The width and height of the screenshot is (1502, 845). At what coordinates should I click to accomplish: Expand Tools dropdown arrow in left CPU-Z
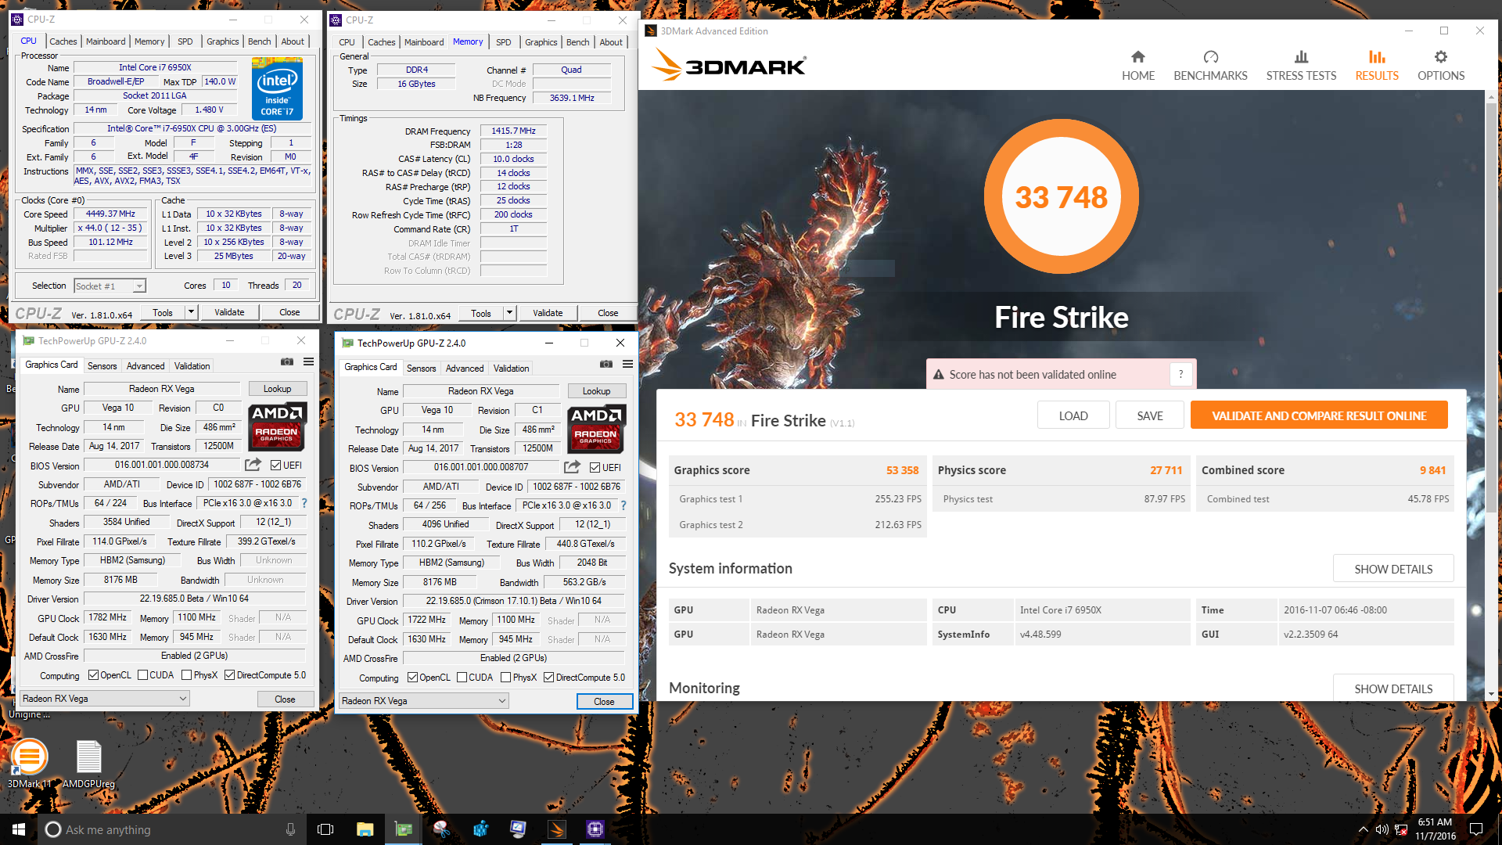tap(190, 311)
